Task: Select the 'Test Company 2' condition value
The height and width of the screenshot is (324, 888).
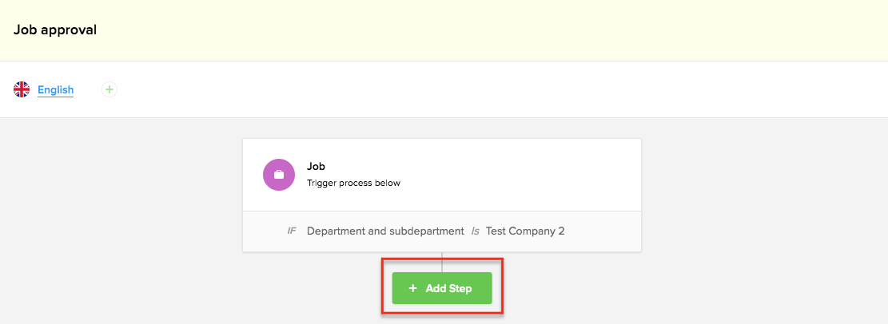Action: (525, 231)
